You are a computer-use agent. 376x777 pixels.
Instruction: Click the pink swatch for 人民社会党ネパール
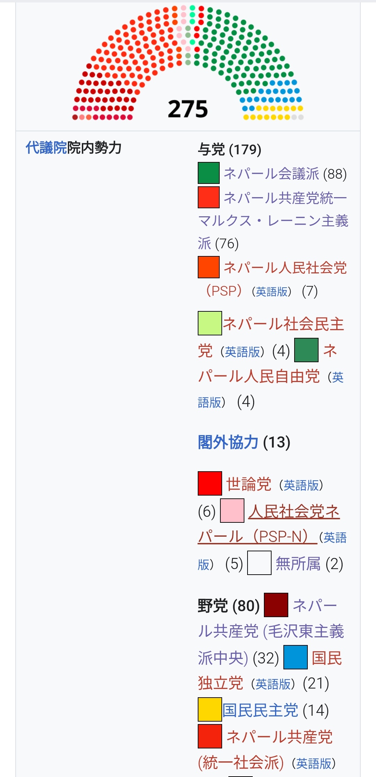click(232, 511)
